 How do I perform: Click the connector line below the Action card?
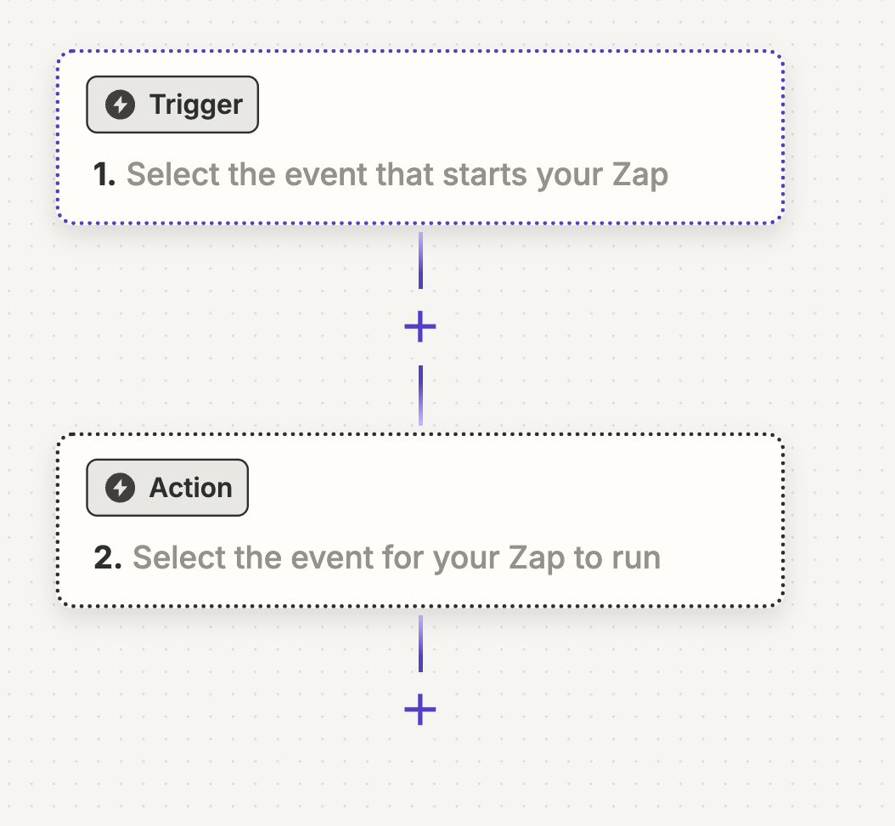pos(420,643)
